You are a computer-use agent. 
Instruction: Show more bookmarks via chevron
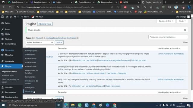(172, 12)
